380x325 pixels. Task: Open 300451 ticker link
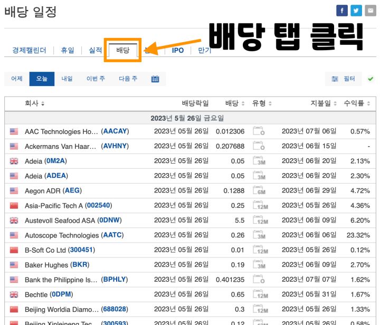(81, 250)
